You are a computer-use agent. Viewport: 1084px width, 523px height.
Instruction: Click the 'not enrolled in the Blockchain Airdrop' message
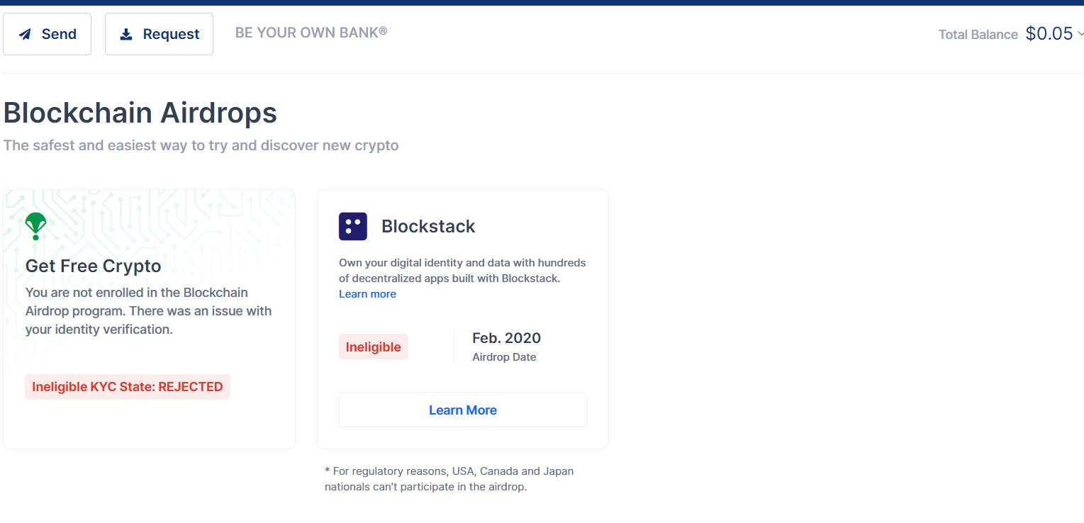(x=149, y=310)
